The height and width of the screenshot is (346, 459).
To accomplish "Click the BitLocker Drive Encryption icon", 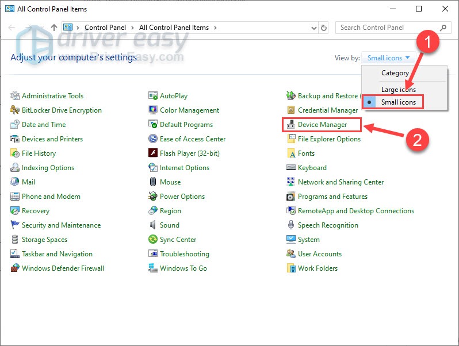I will tap(15, 110).
